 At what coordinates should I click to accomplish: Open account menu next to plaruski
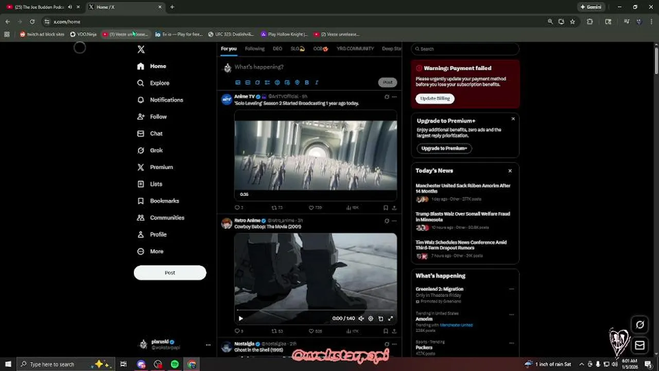[x=208, y=345]
